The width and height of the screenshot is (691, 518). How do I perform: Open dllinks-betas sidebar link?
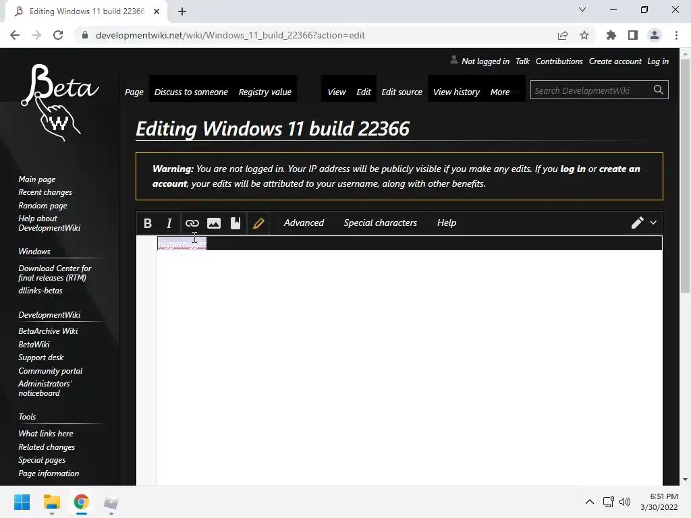(x=40, y=291)
